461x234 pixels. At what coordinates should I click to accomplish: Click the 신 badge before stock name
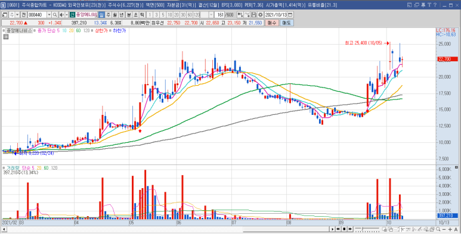(72, 15)
